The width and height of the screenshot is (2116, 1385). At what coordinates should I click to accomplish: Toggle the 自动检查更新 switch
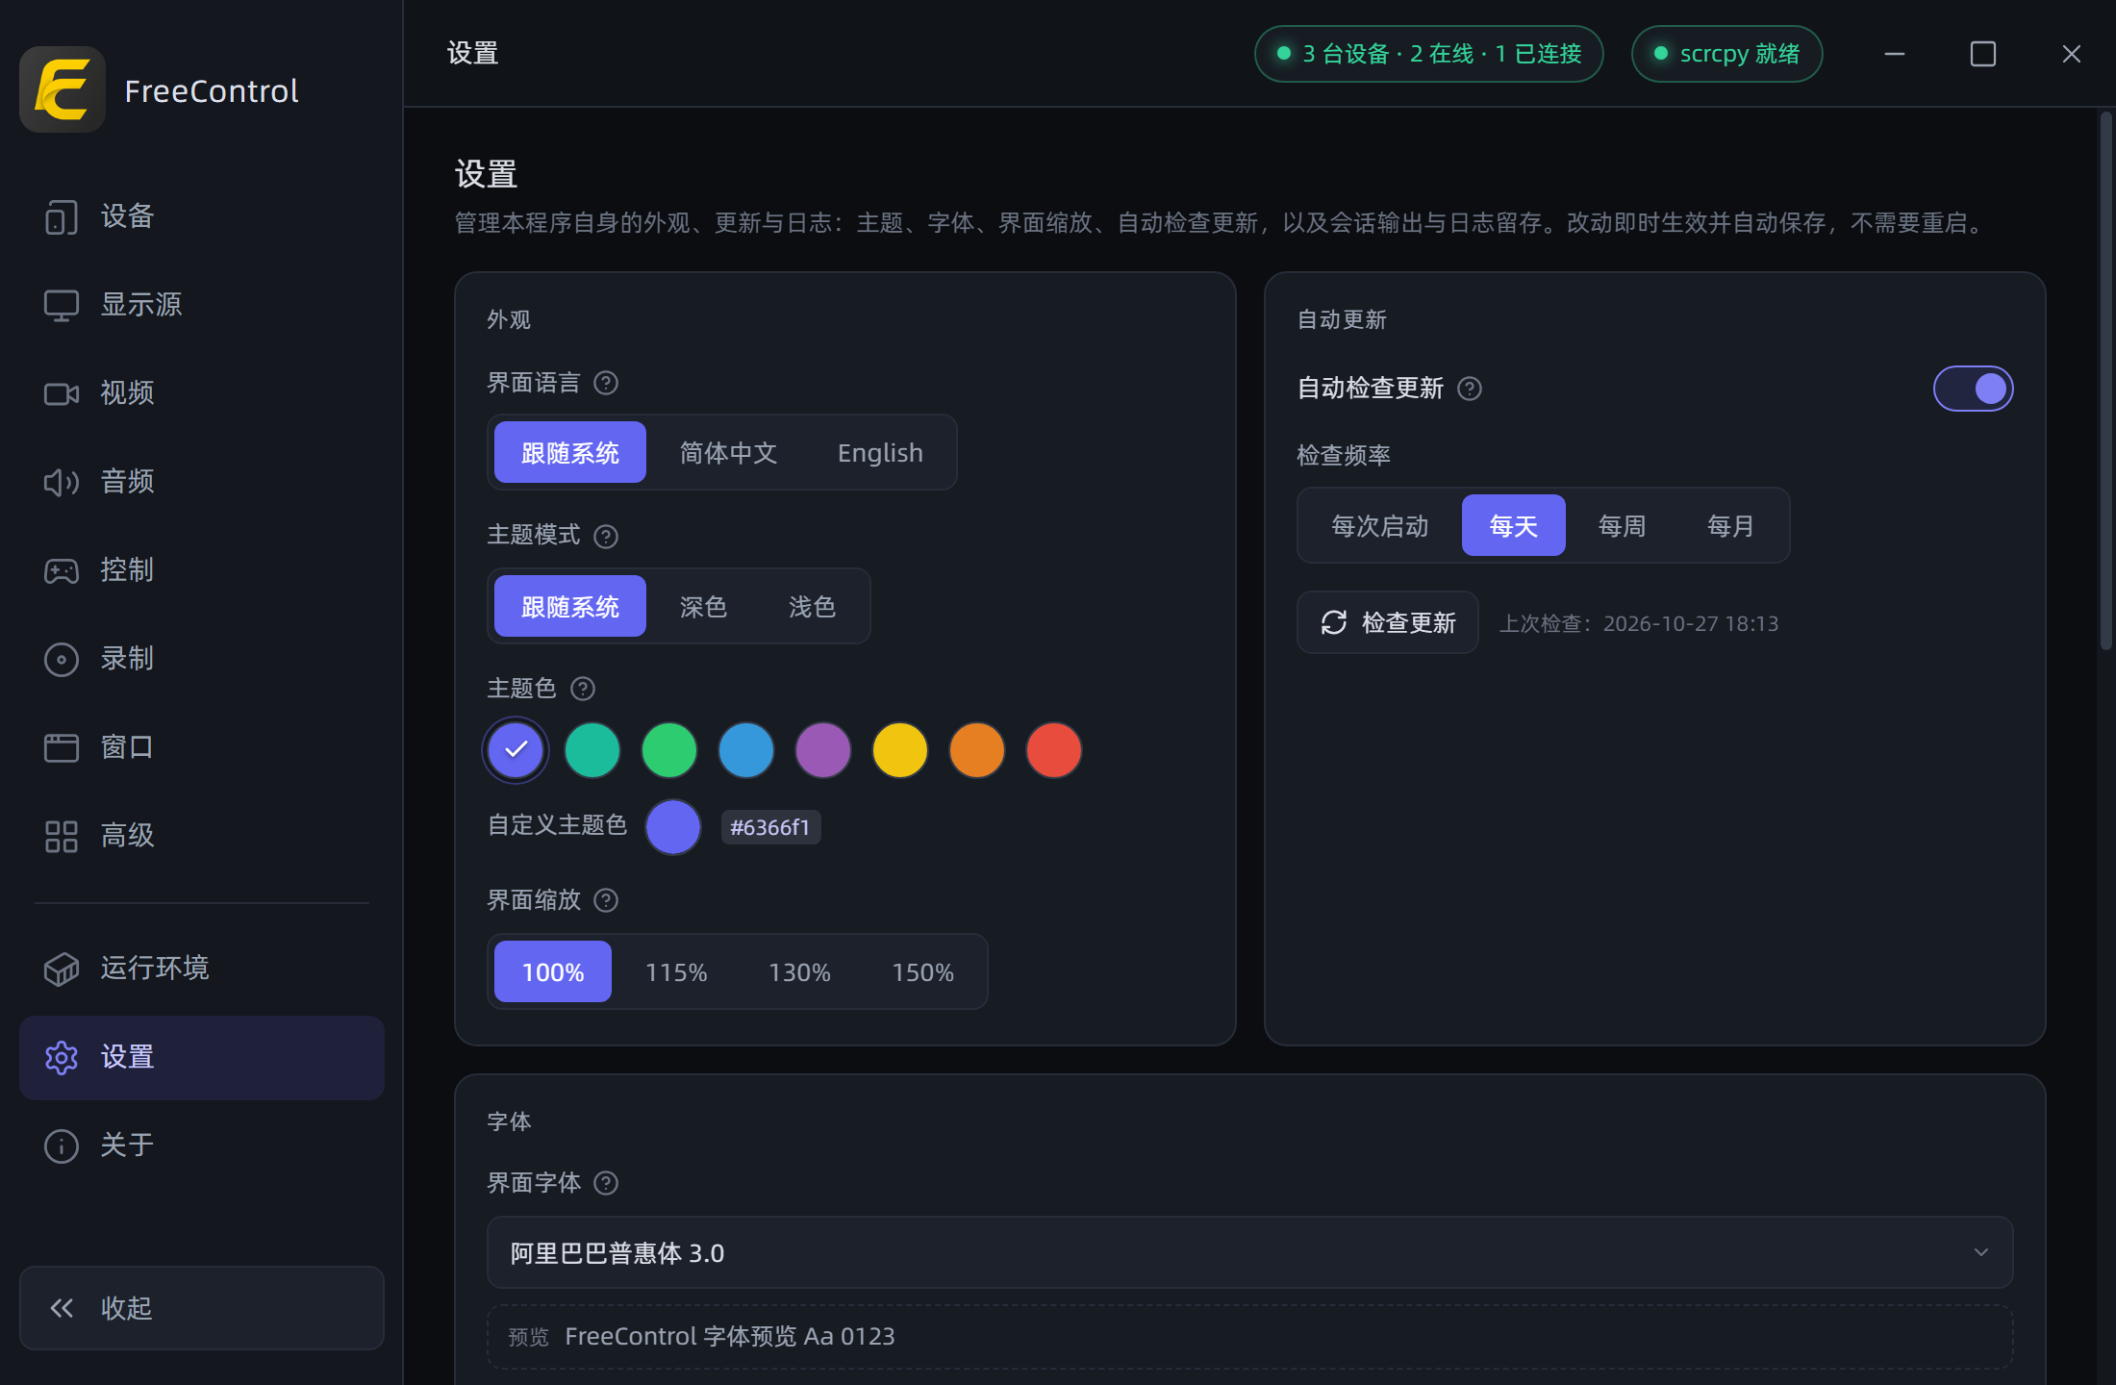click(x=1974, y=389)
